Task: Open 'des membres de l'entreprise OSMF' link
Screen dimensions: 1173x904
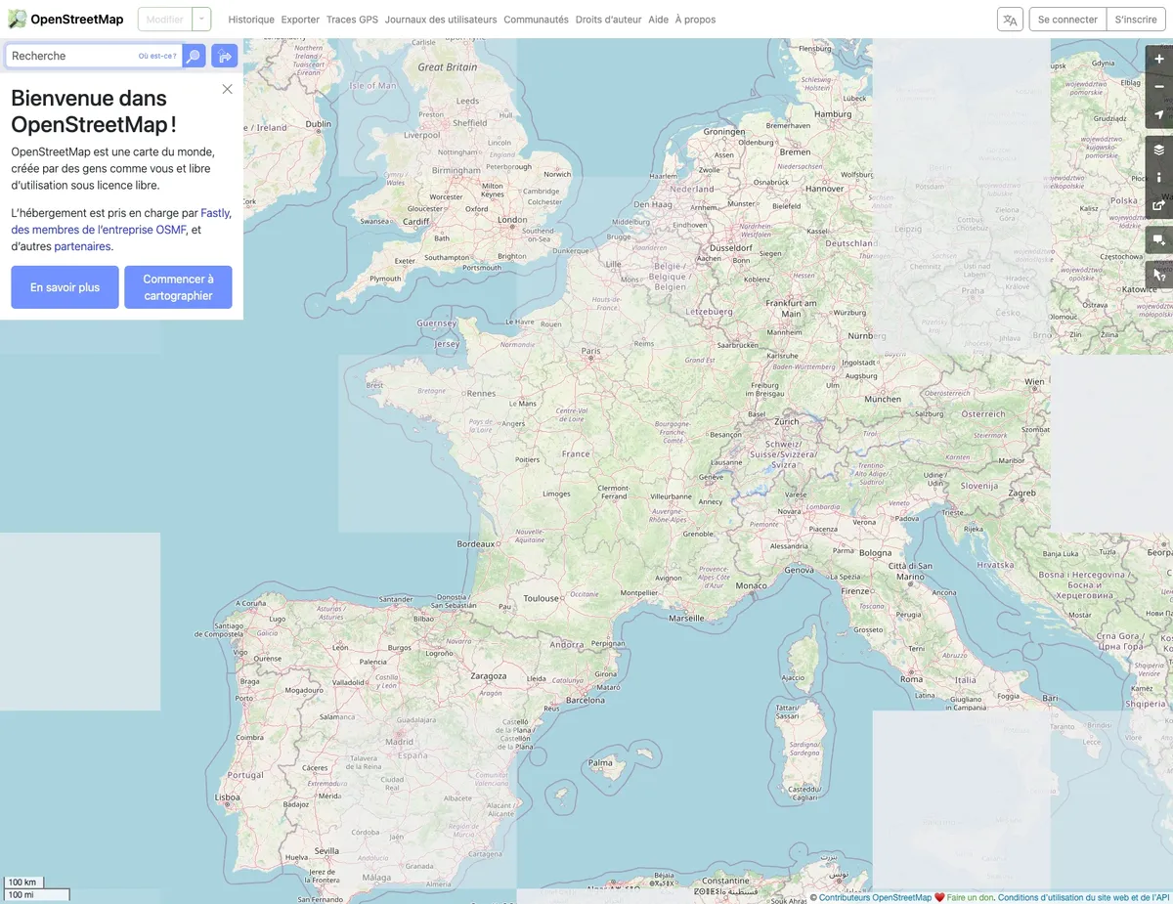Action: click(x=99, y=230)
